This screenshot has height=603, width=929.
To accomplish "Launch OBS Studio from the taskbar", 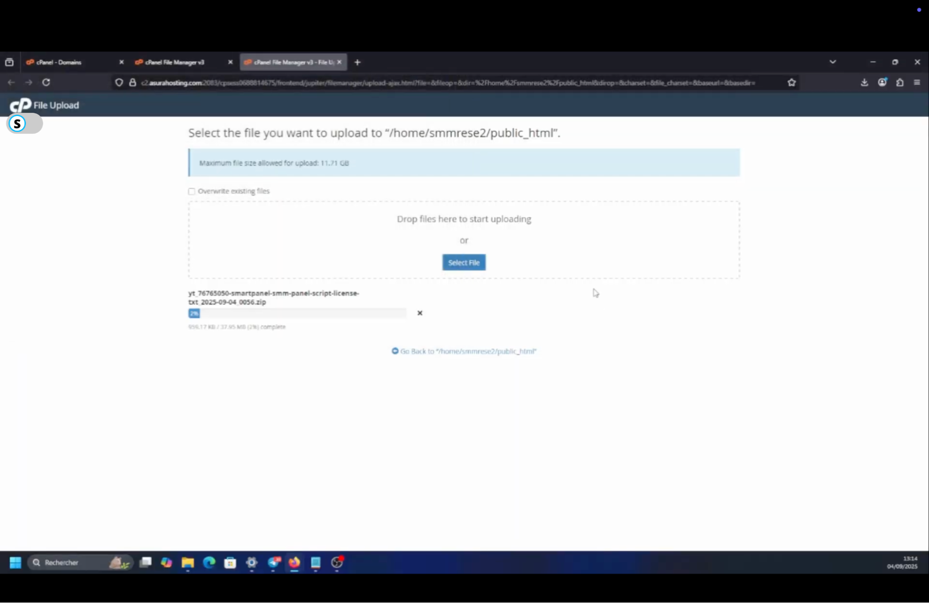I will click(x=337, y=563).
